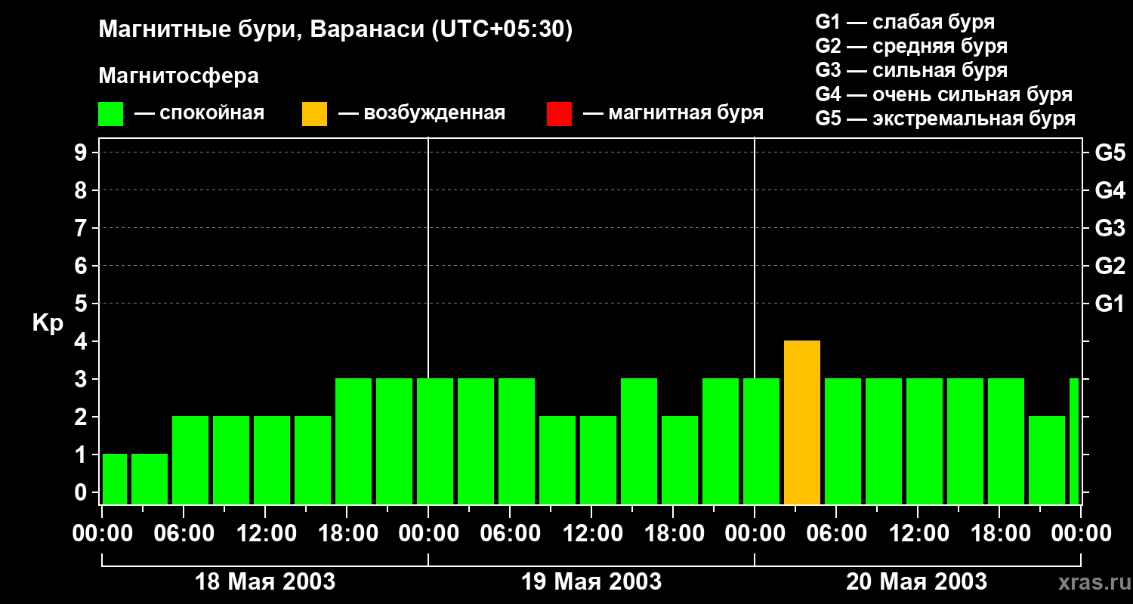Image resolution: width=1133 pixels, height=604 pixels.
Task: Click the G5 mark on right axis
Action: tap(1110, 153)
